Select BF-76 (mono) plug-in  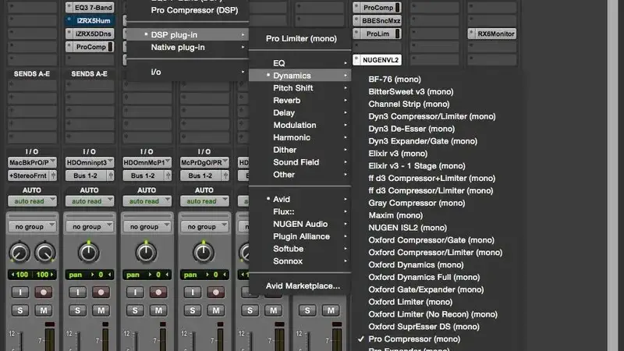[x=395, y=80]
